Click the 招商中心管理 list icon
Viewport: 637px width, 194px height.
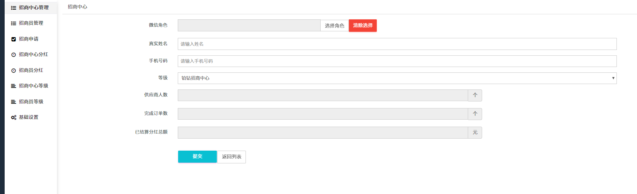pyautogui.click(x=14, y=8)
